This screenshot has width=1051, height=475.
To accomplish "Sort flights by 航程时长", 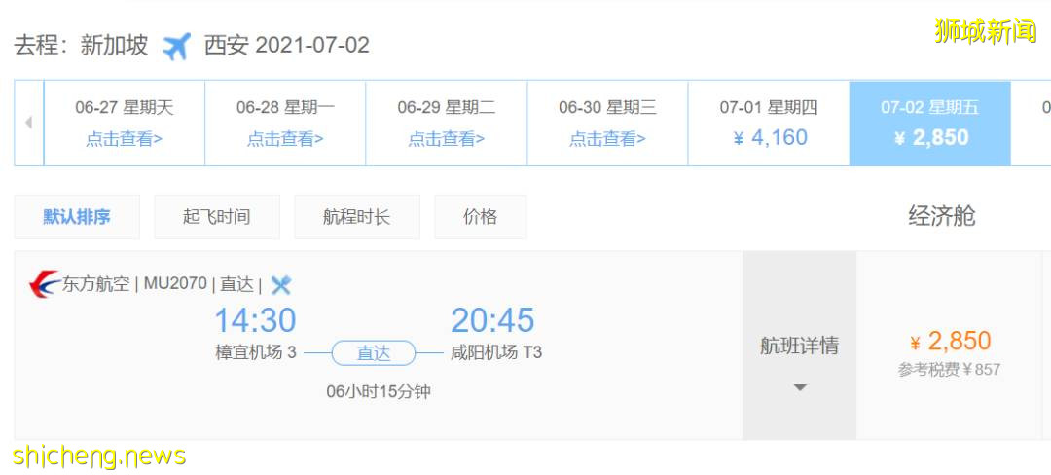I will (356, 217).
